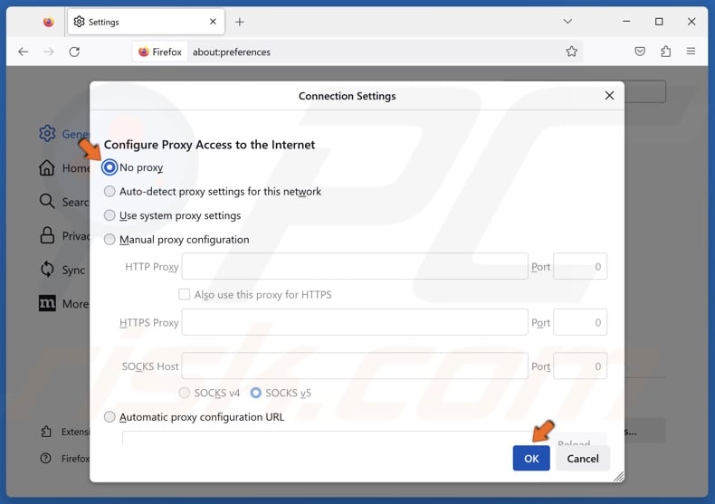This screenshot has height=504, width=715.
Task: Select the Settings tab
Action: click(146, 22)
